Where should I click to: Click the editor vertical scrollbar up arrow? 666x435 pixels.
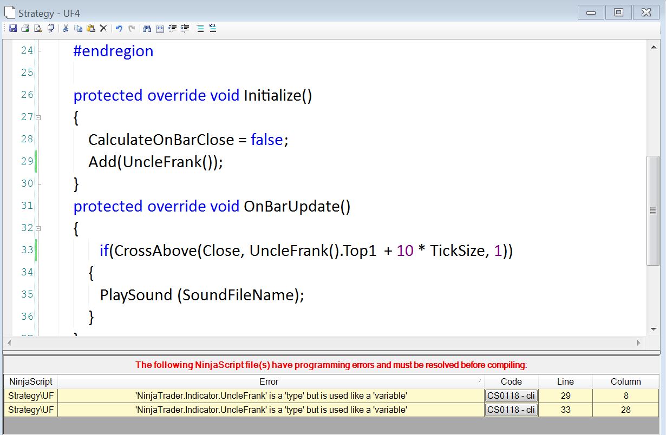tap(653, 48)
